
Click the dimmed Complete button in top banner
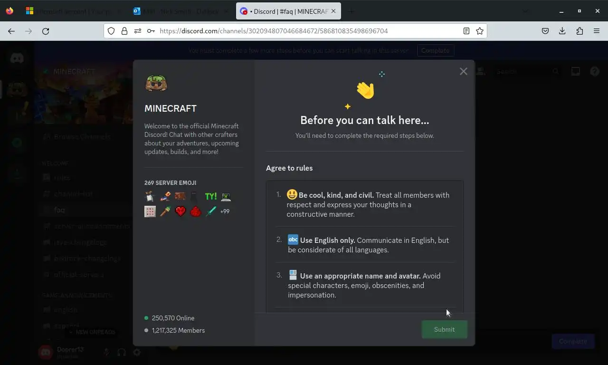coord(435,50)
